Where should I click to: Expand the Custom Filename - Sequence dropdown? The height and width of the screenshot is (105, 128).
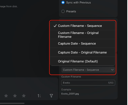coord(88,70)
